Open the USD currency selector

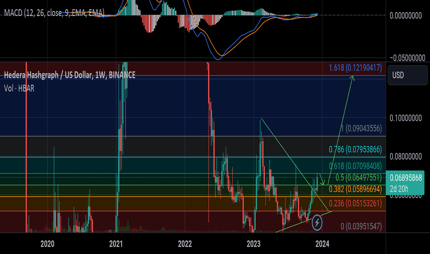[407, 75]
